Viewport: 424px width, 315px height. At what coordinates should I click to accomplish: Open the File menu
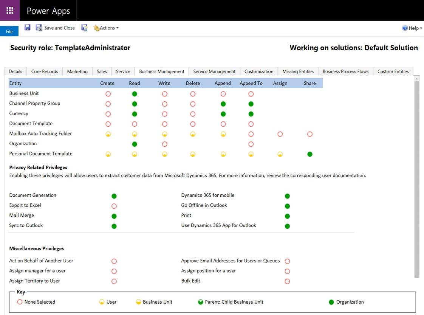pyautogui.click(x=9, y=31)
